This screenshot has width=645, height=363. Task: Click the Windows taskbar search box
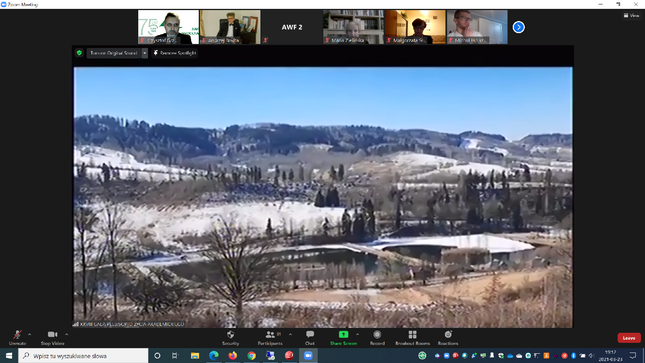point(83,356)
